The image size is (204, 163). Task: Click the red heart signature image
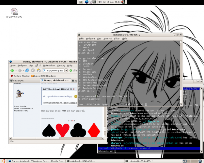pos(63,130)
